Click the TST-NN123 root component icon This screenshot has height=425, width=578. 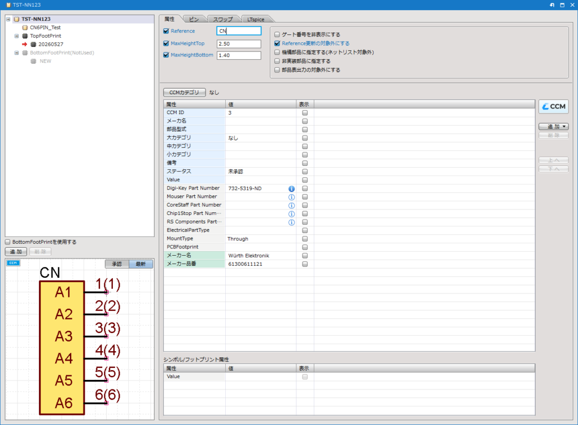click(16, 19)
